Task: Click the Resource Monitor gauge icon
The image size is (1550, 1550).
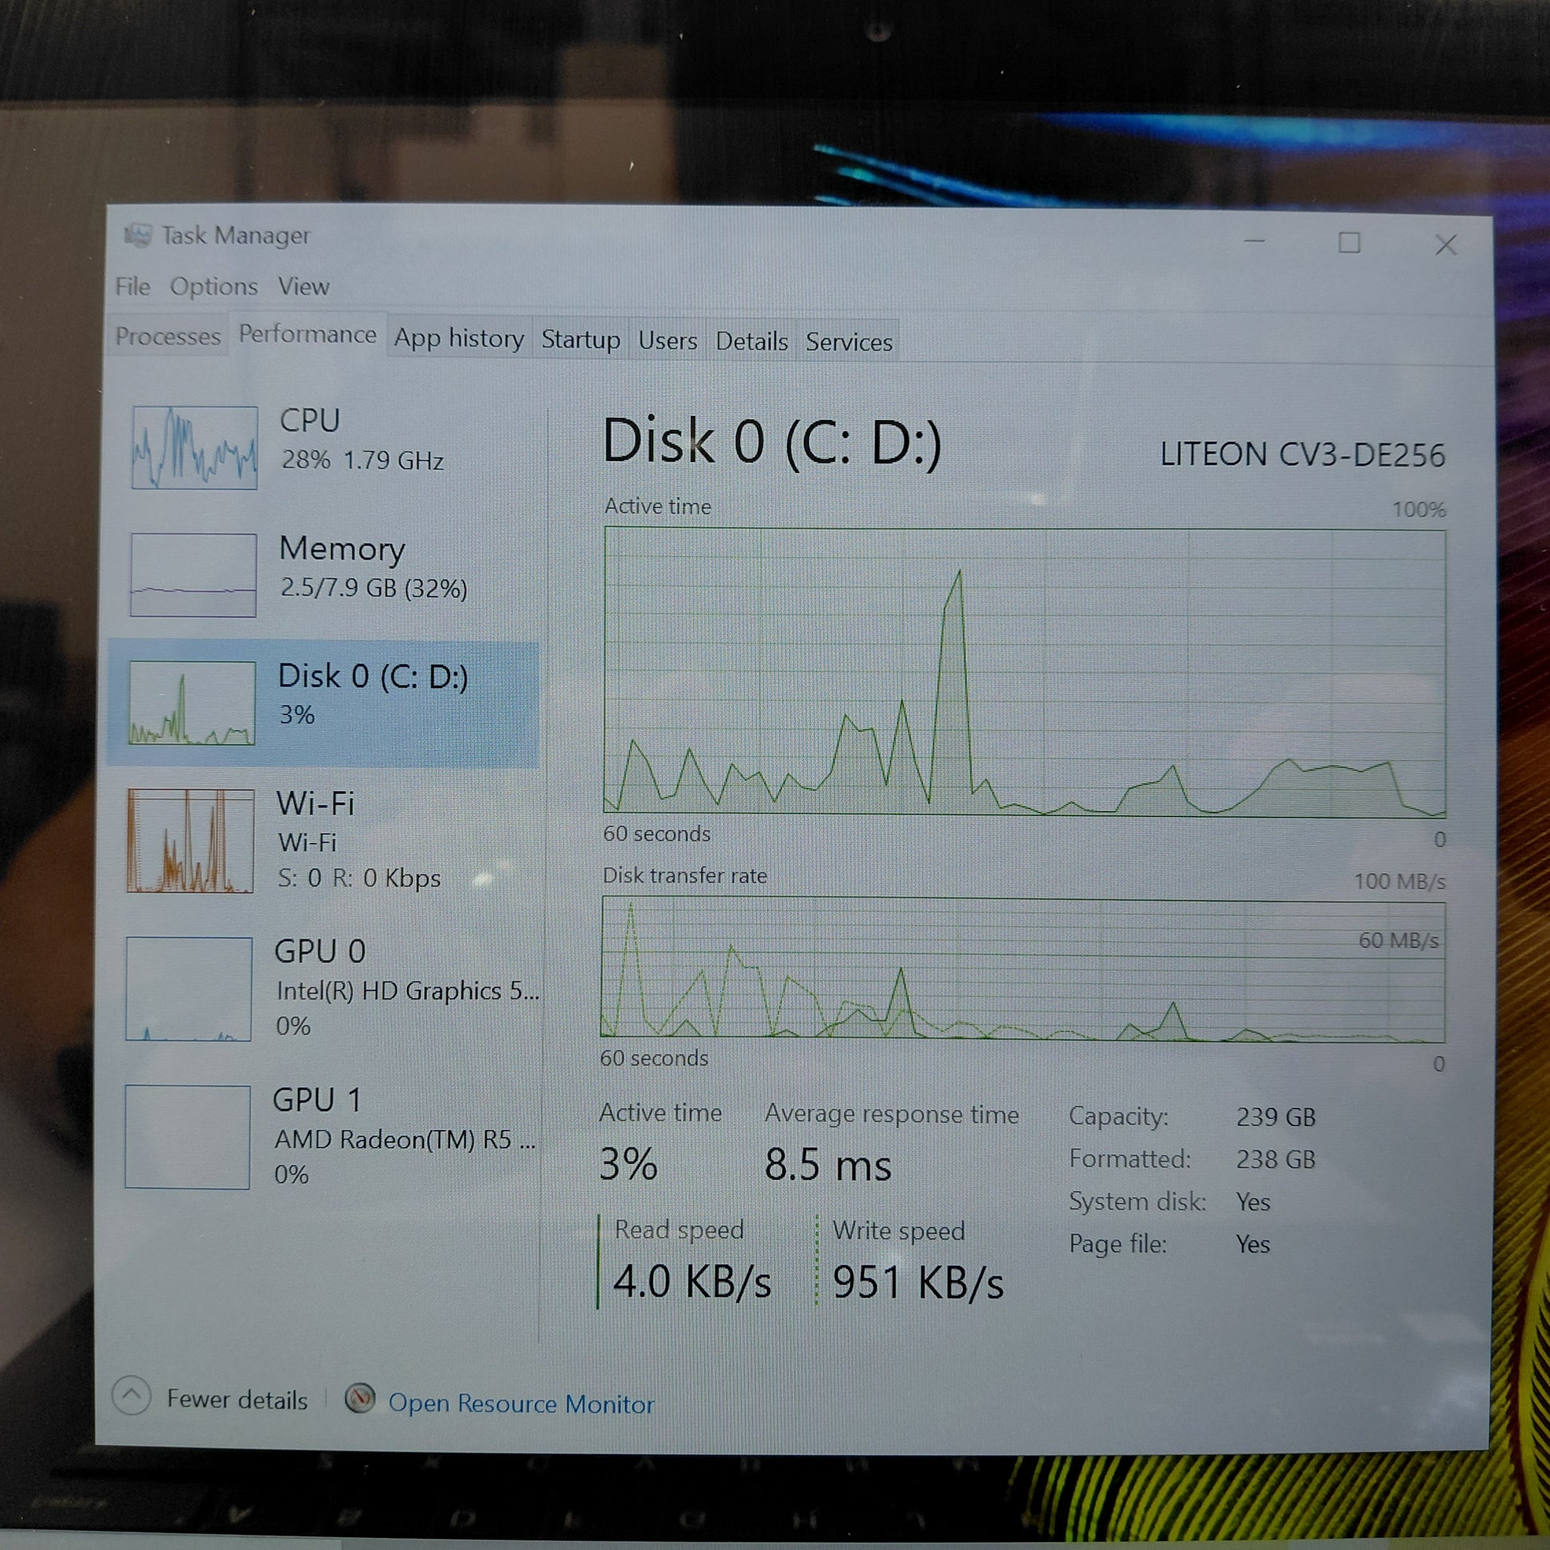Action: [359, 1399]
